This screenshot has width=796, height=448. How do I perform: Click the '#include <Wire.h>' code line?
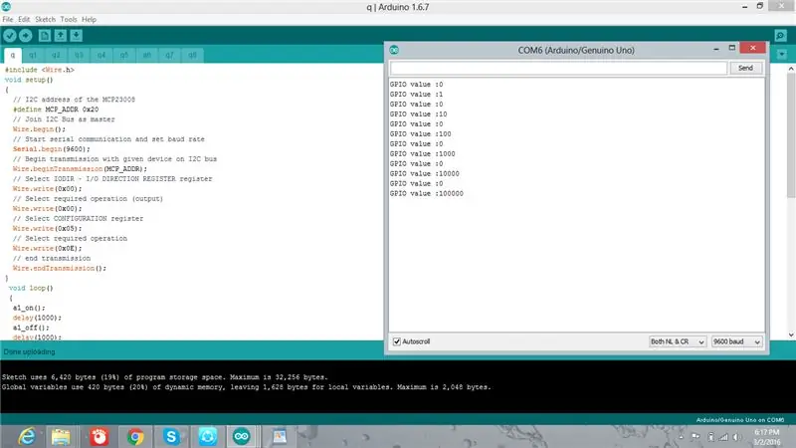pos(40,70)
